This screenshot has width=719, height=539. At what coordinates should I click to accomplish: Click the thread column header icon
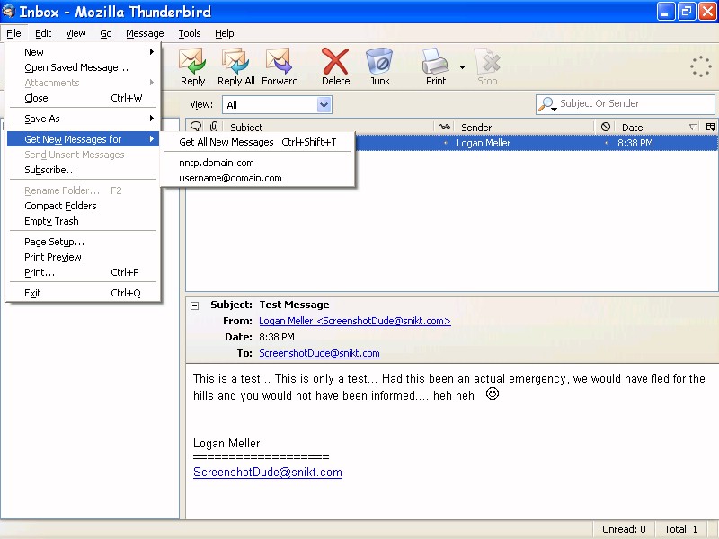[196, 127]
